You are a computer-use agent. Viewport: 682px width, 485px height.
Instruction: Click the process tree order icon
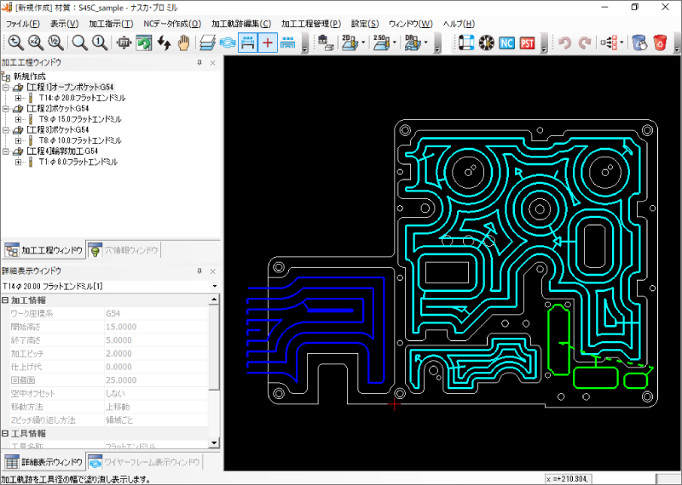609,43
